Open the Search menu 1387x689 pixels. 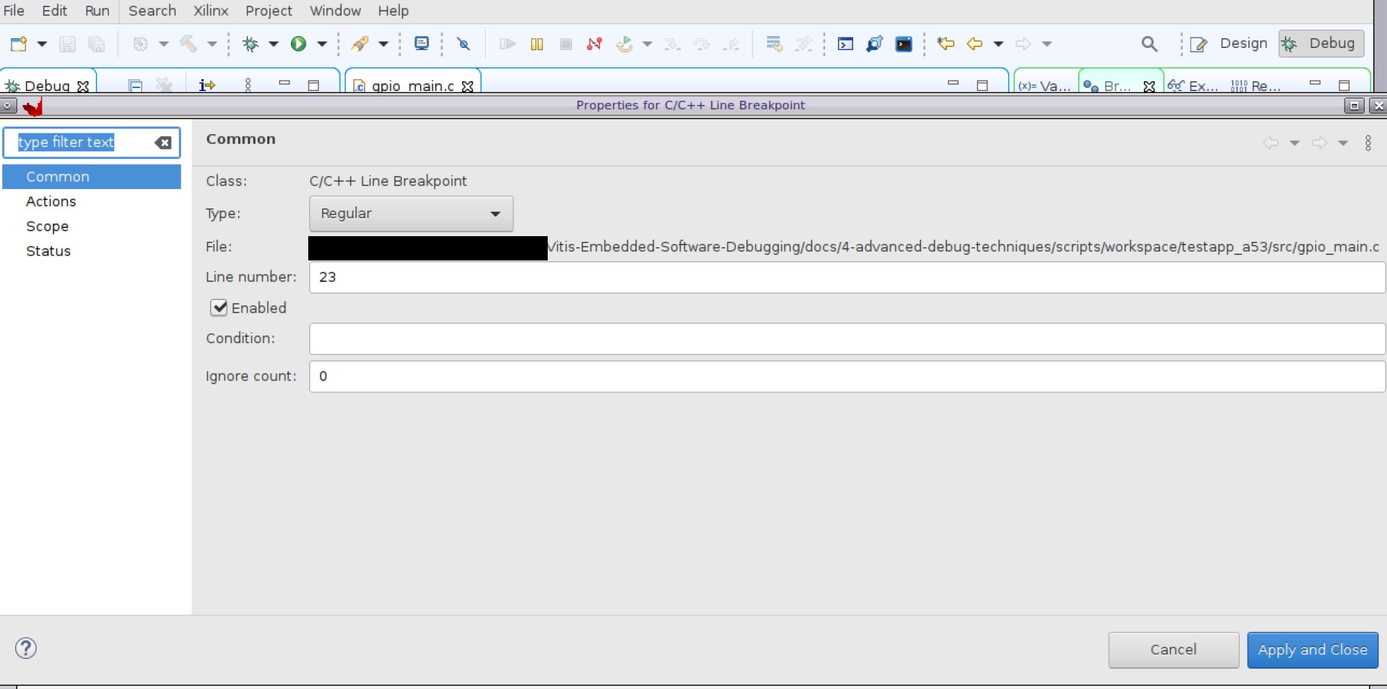tap(152, 10)
